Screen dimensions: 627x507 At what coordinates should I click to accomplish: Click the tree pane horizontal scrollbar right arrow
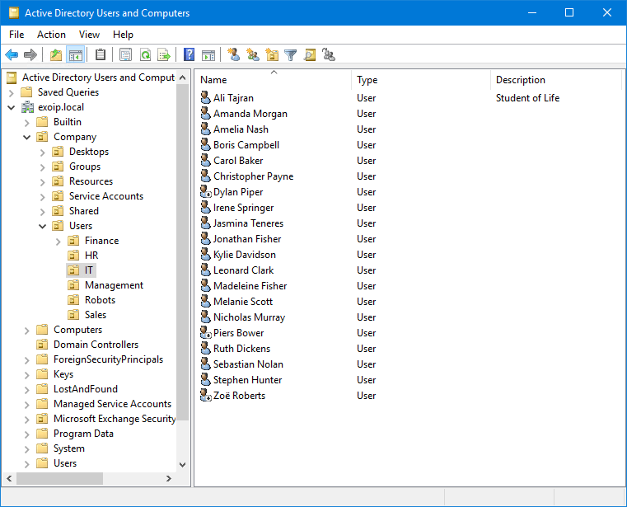(170, 478)
